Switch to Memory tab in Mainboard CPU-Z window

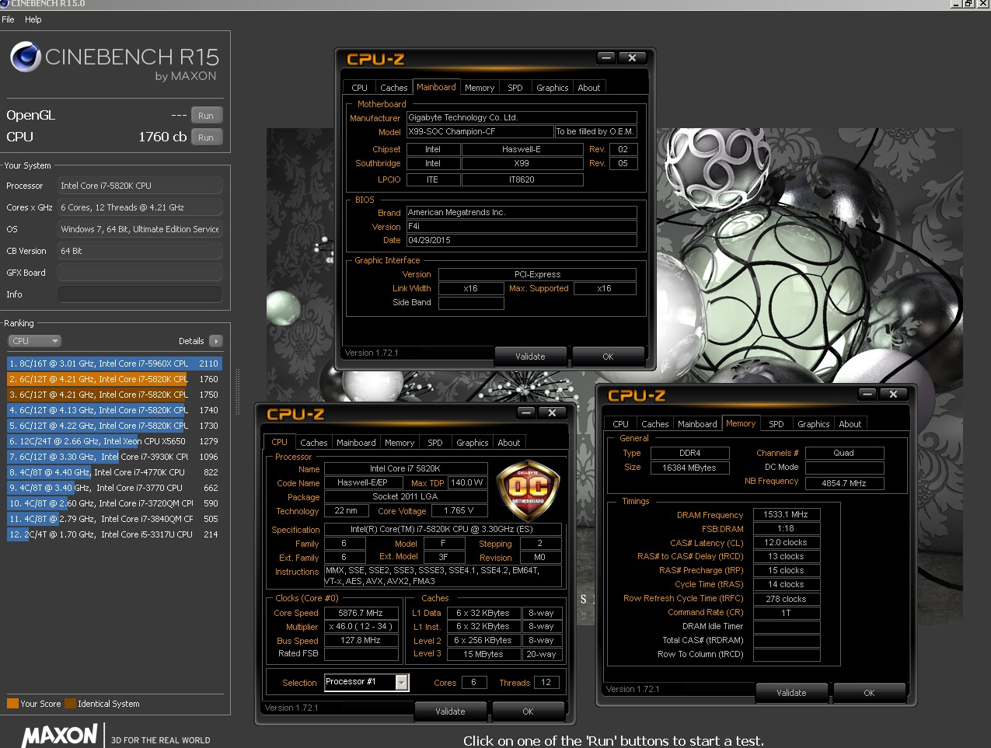(480, 88)
